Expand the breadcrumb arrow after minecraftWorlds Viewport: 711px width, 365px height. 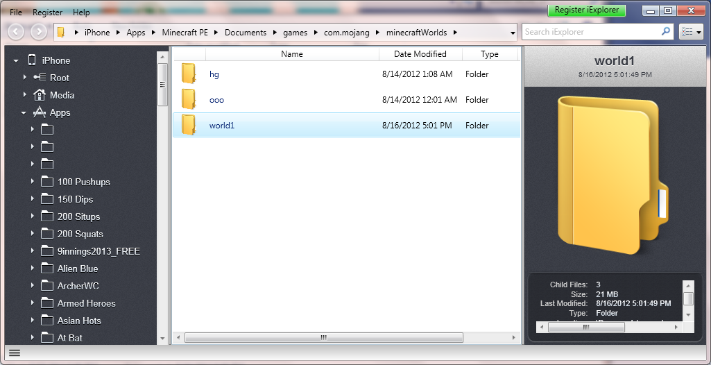455,32
